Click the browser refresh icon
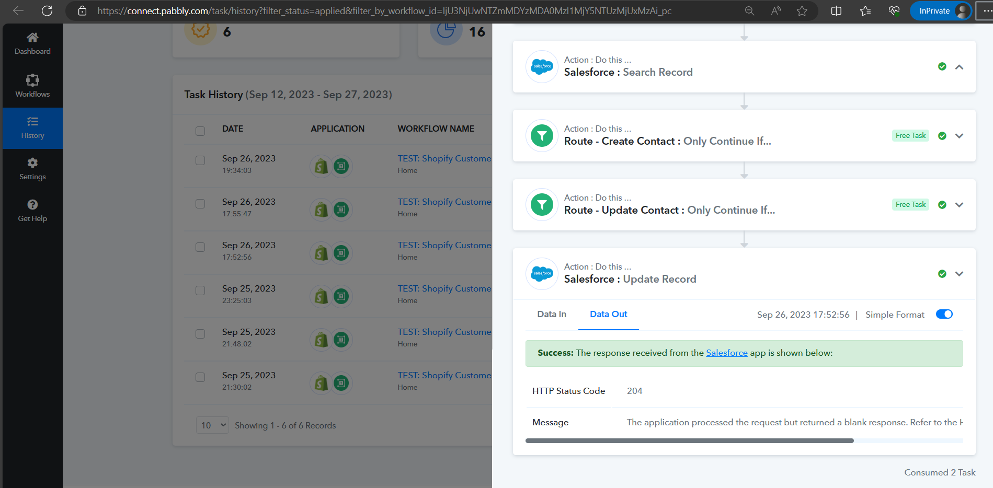Viewport: 993px width, 488px height. (47, 11)
